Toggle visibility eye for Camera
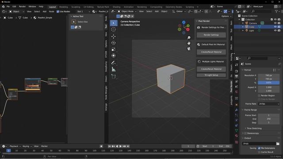 275,23
